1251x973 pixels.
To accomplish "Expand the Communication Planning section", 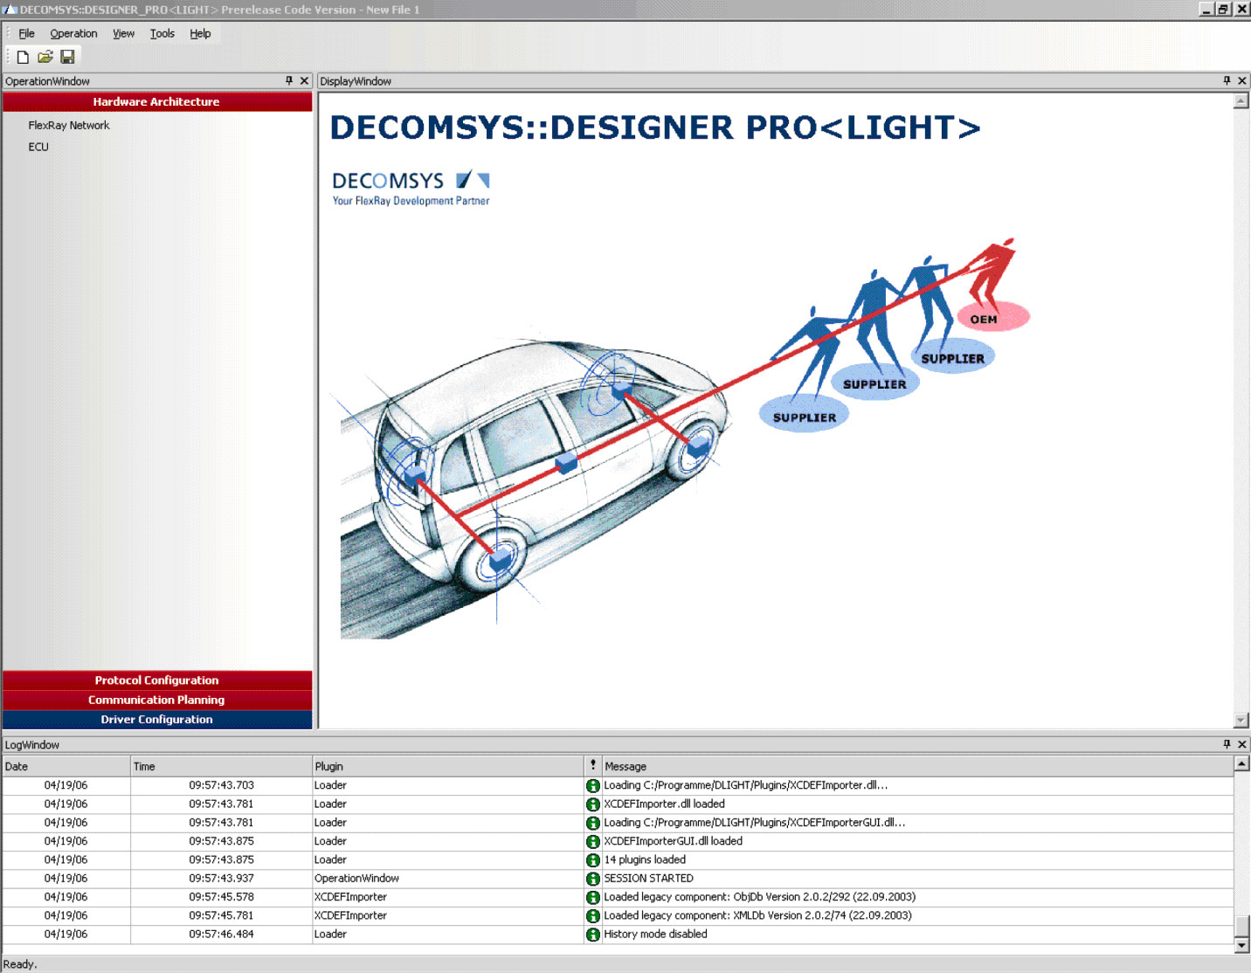I will (x=157, y=700).
